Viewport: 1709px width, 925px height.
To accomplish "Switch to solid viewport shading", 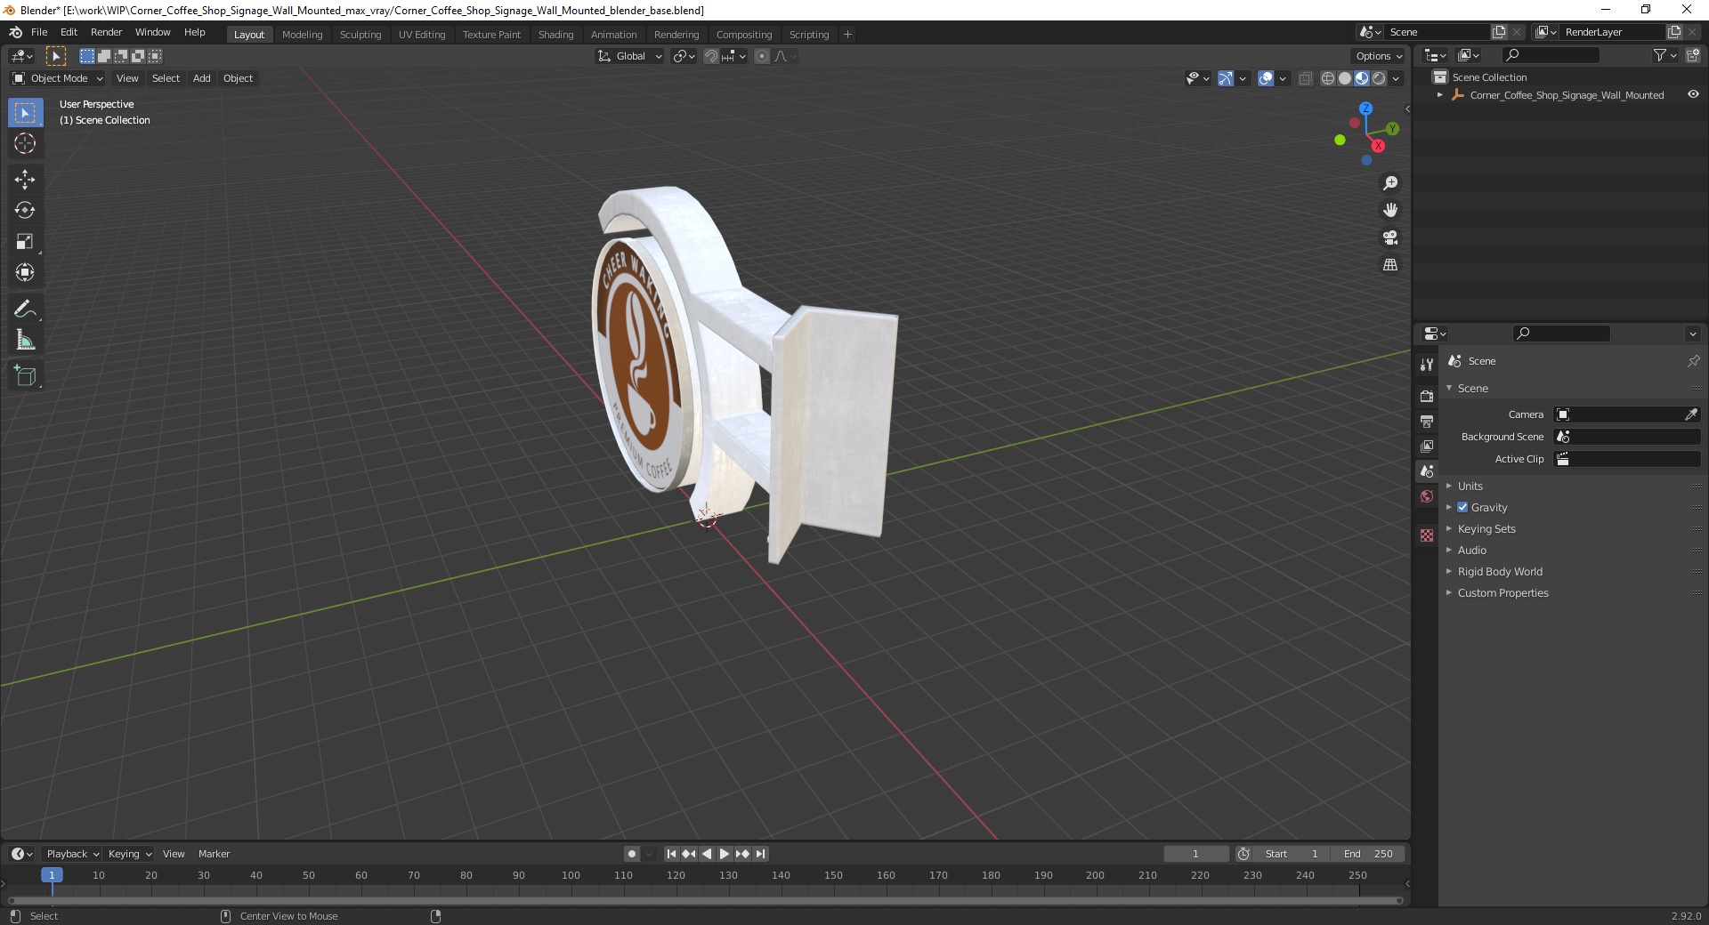I will (x=1345, y=78).
